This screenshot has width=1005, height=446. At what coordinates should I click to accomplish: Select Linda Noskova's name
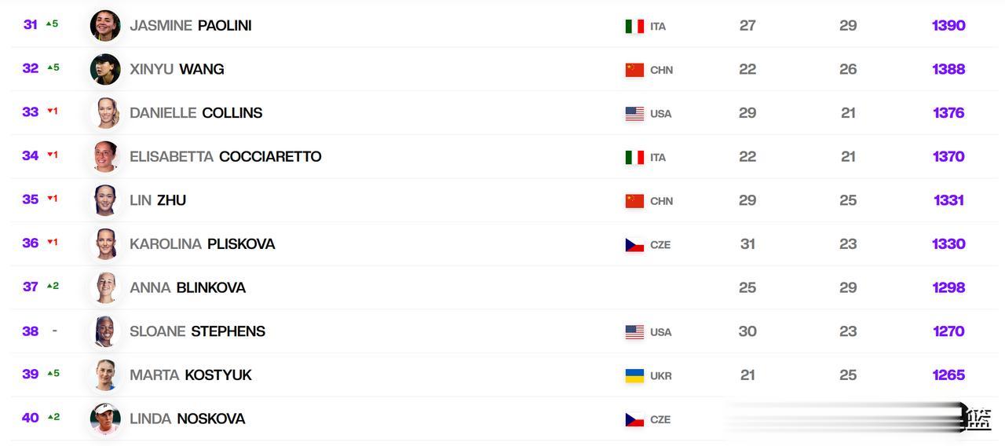pos(187,419)
